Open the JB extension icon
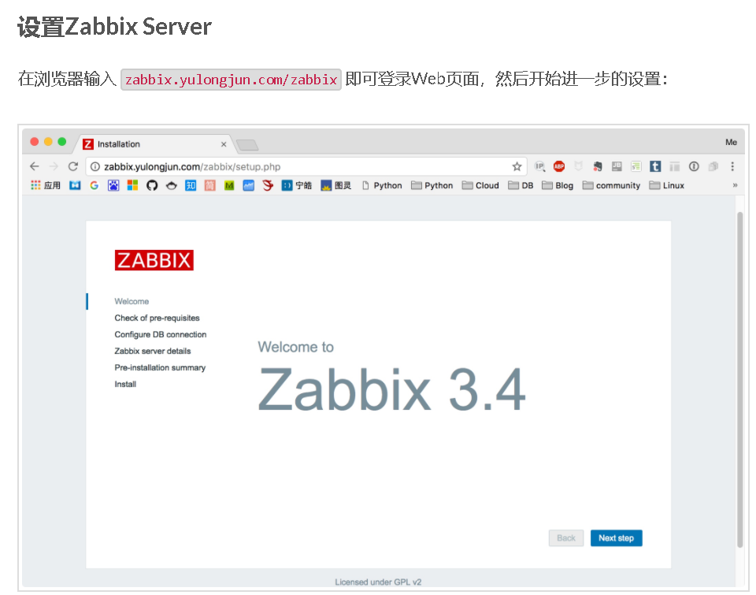The width and height of the screenshot is (756, 595). coord(617,166)
